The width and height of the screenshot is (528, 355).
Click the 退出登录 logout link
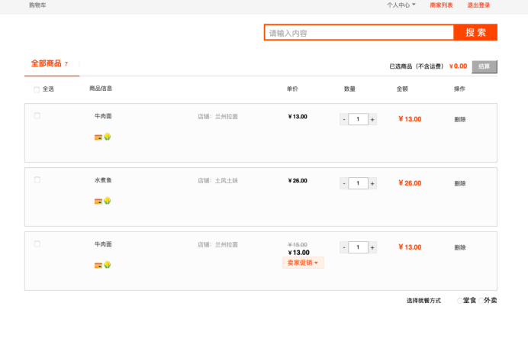pyautogui.click(x=478, y=5)
